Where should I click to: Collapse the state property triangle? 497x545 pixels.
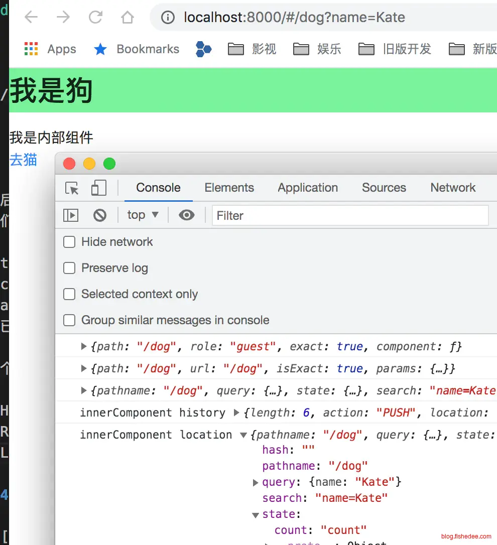pos(256,514)
